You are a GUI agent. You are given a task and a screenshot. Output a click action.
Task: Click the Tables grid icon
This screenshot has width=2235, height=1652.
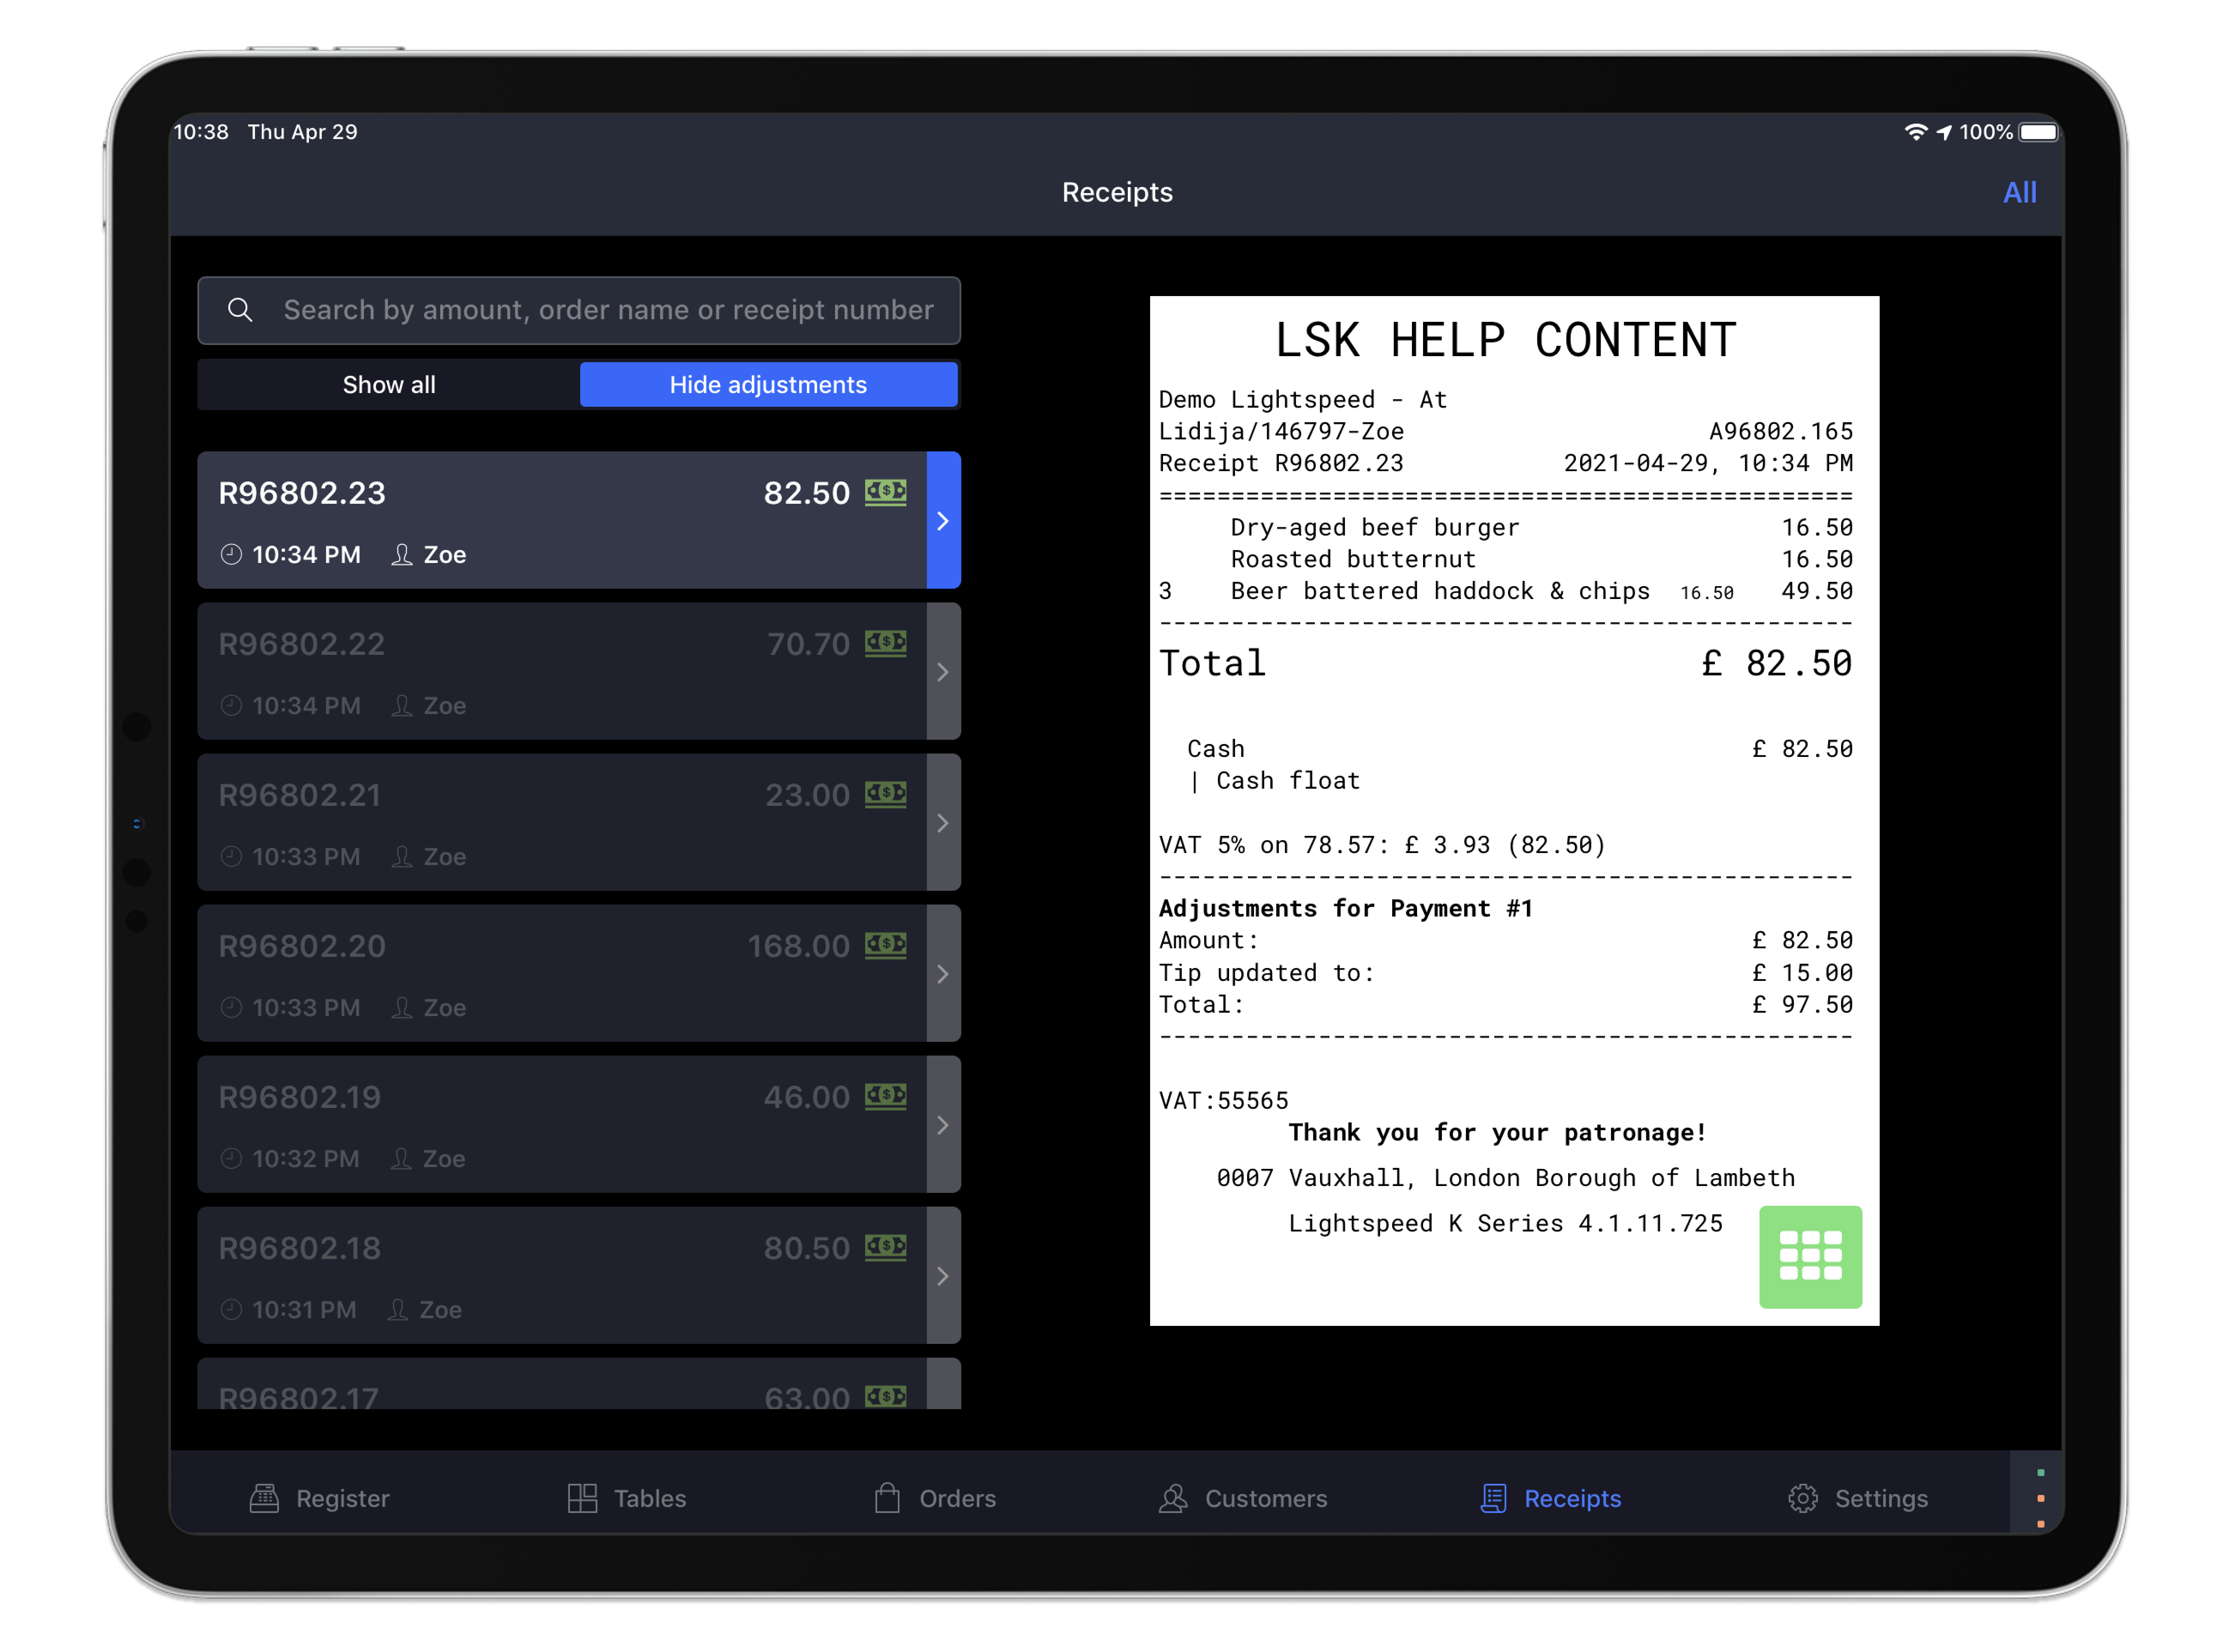(582, 1499)
